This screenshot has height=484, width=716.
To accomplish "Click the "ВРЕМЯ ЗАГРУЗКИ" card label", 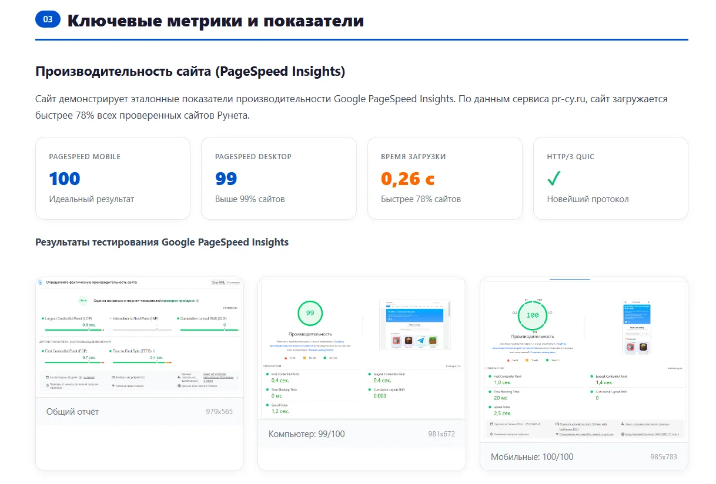I will pos(413,157).
